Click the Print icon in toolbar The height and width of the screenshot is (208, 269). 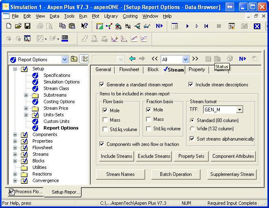(40, 26)
